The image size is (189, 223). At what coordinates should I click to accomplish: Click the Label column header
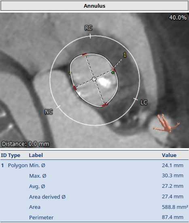[36, 155]
